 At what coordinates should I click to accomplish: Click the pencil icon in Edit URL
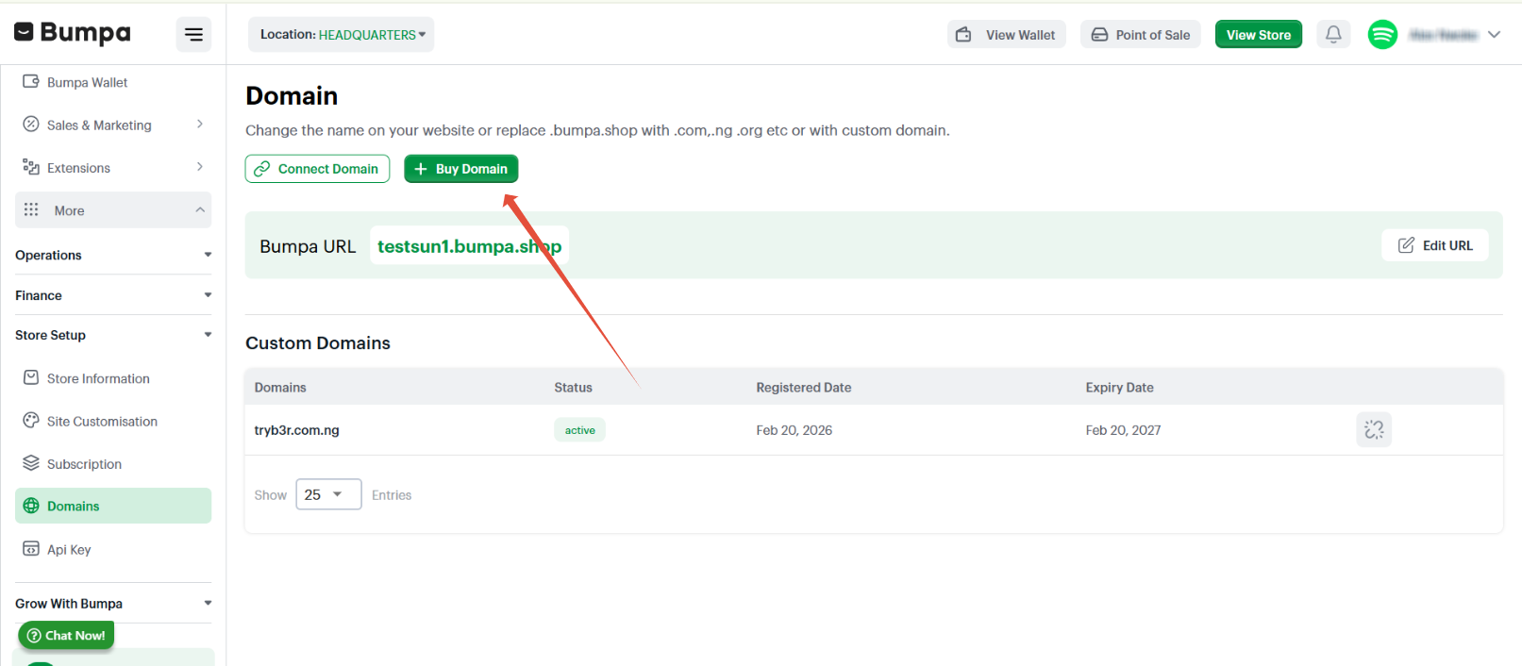(x=1406, y=245)
